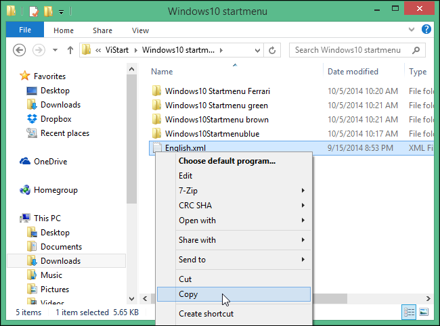This screenshot has height=326, width=440.
Task: Open Customize Quick Access Toolbar dropdown
Action: coord(61,11)
